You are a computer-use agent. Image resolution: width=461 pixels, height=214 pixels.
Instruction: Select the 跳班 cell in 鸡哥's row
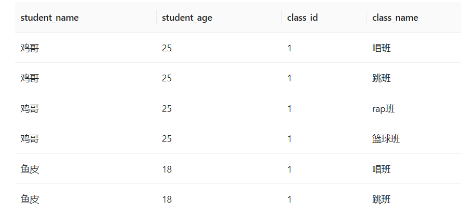coord(382,78)
